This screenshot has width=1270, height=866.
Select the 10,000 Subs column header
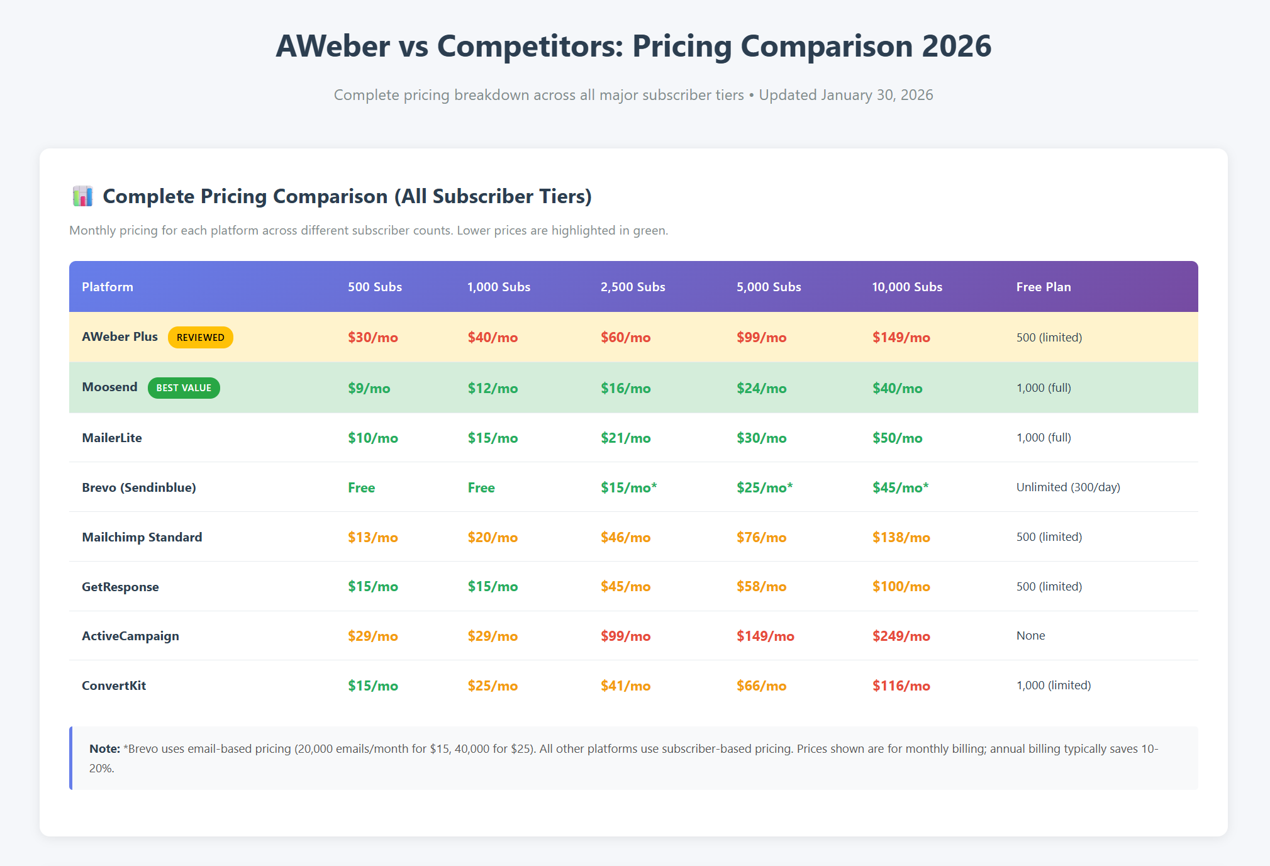(907, 287)
